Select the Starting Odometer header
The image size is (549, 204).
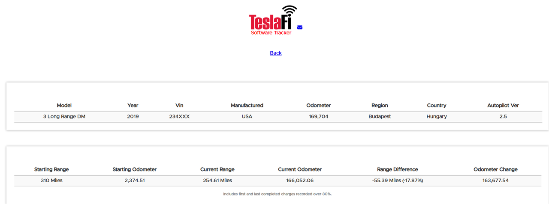point(135,170)
